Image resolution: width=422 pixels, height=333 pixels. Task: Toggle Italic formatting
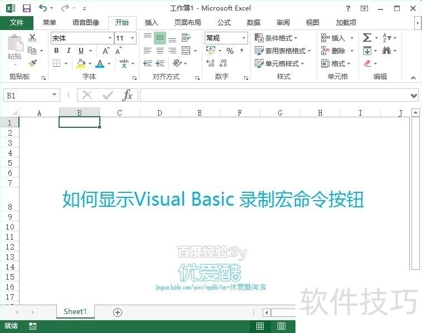pyautogui.click(x=69, y=51)
